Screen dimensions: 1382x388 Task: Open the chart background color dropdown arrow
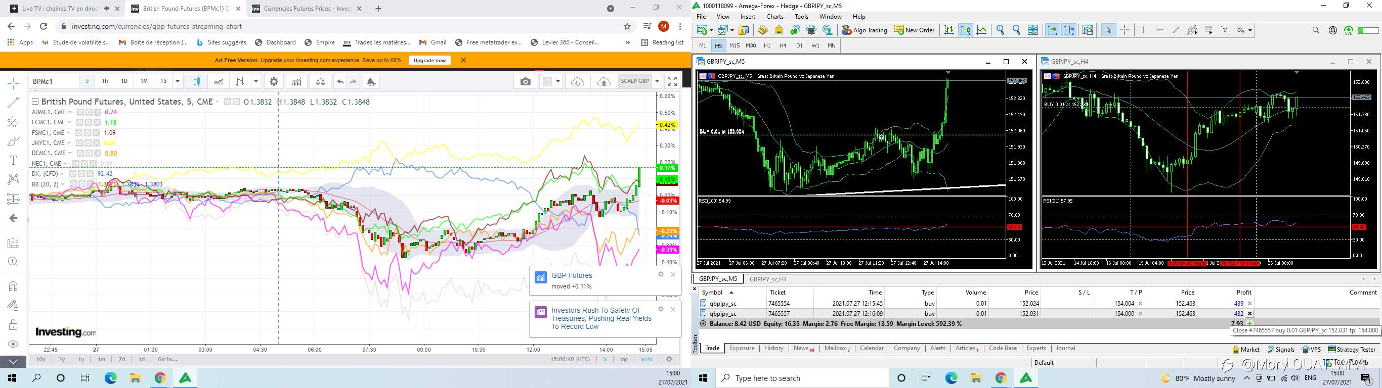click(x=558, y=81)
